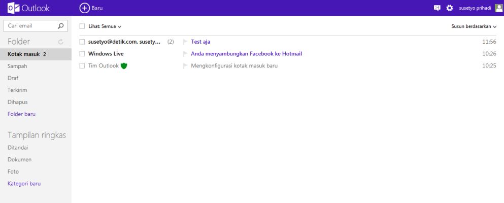Click the search magnifier icon

tap(61, 25)
